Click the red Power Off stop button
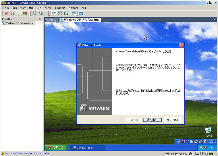The height and width of the screenshot is (156, 218). pyautogui.click(x=6, y=13)
